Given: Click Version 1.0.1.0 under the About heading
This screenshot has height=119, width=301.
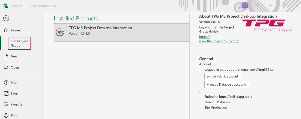Looking at the screenshot, I should point(210,22).
